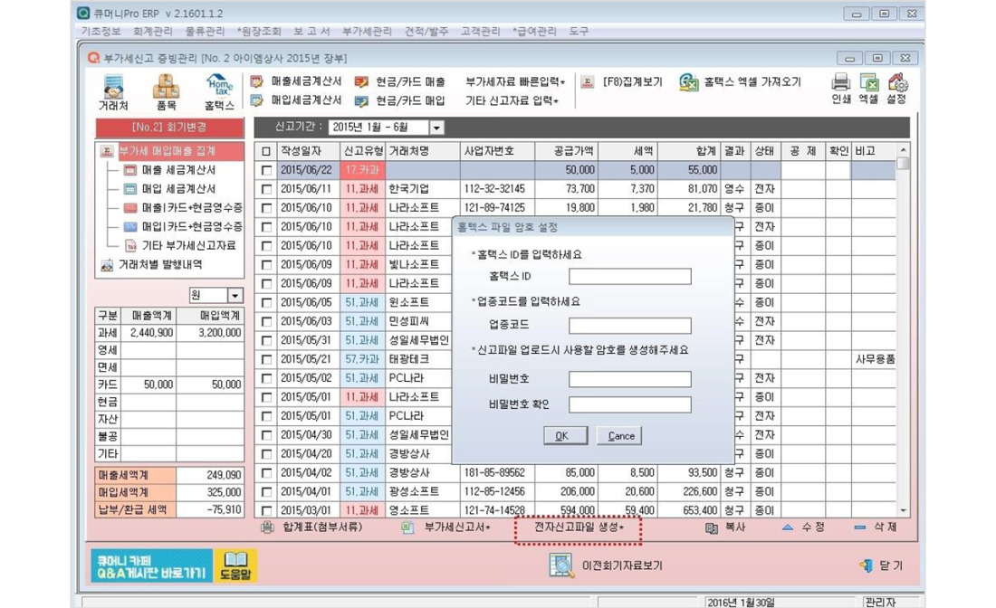Viewport: 996px width, 608px height.
Task: Click the [F8]집계보기 button
Action: 622,81
